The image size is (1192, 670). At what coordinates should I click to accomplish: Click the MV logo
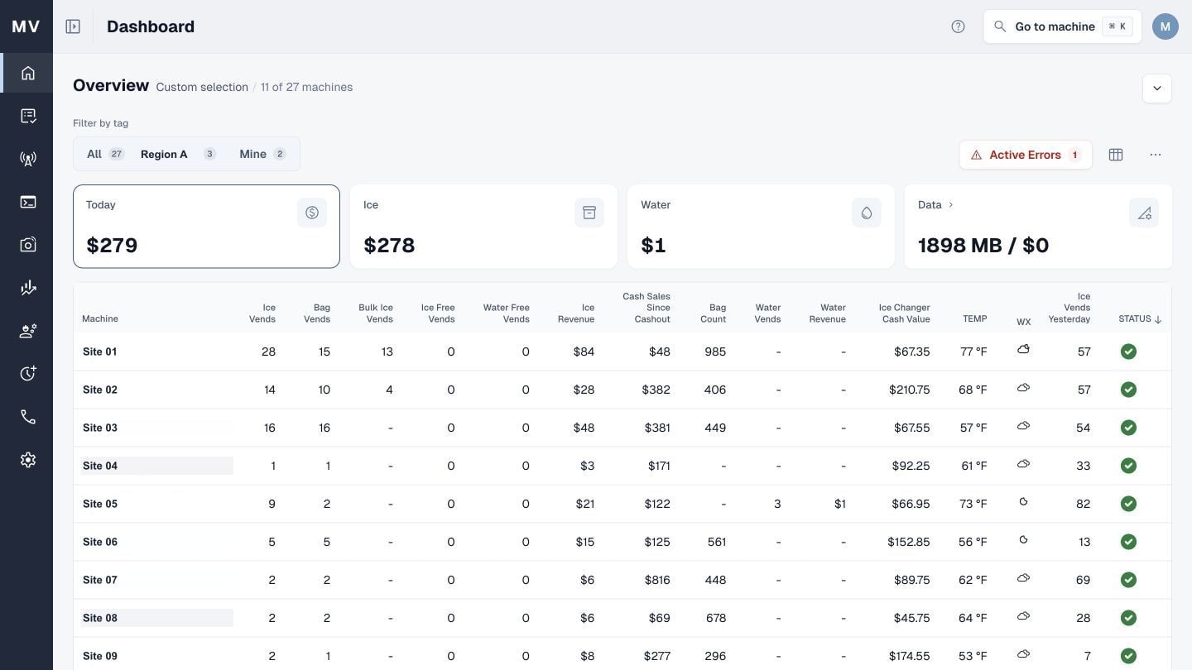pyautogui.click(x=26, y=26)
